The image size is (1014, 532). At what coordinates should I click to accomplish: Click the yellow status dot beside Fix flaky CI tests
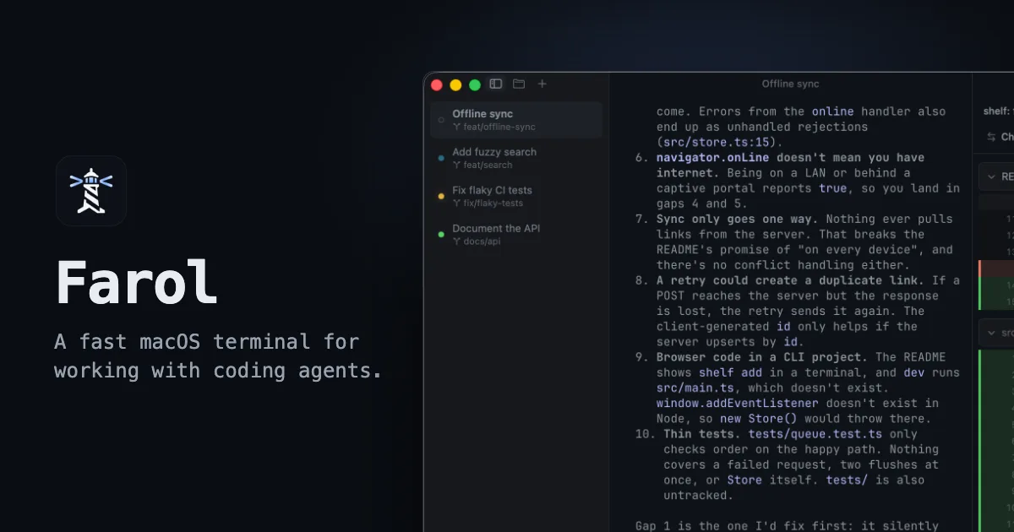click(x=441, y=196)
